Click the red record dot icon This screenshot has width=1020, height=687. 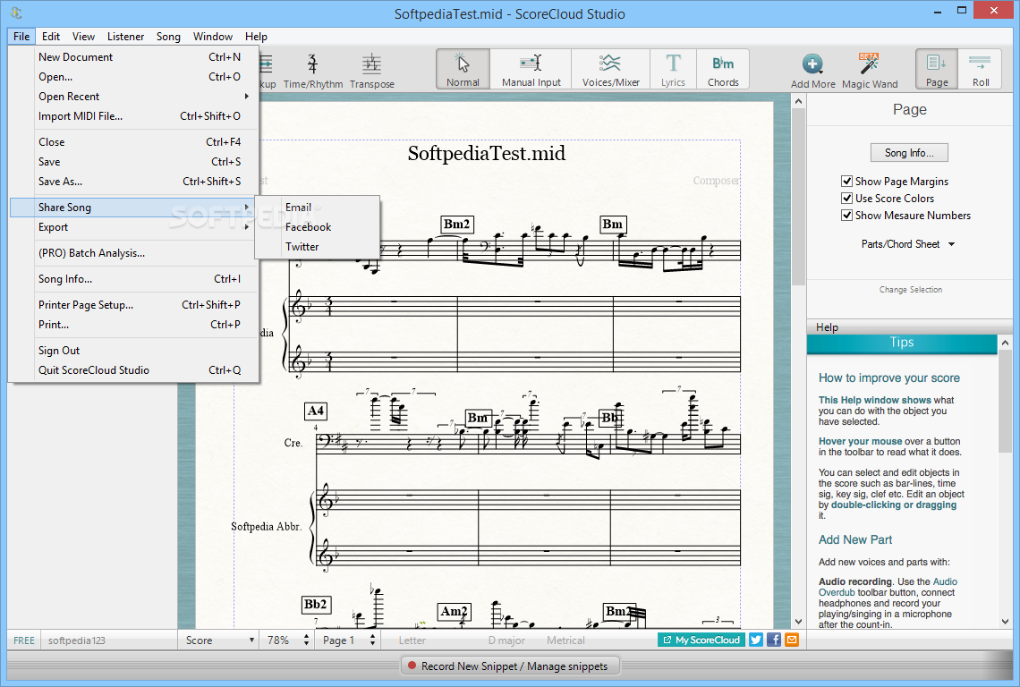[x=412, y=666]
